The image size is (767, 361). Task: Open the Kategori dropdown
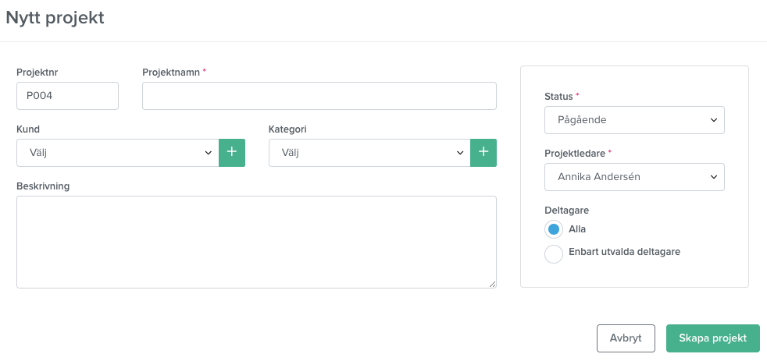[369, 152]
